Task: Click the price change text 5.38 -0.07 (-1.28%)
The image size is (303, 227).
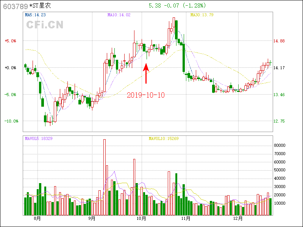Action: 177,6
